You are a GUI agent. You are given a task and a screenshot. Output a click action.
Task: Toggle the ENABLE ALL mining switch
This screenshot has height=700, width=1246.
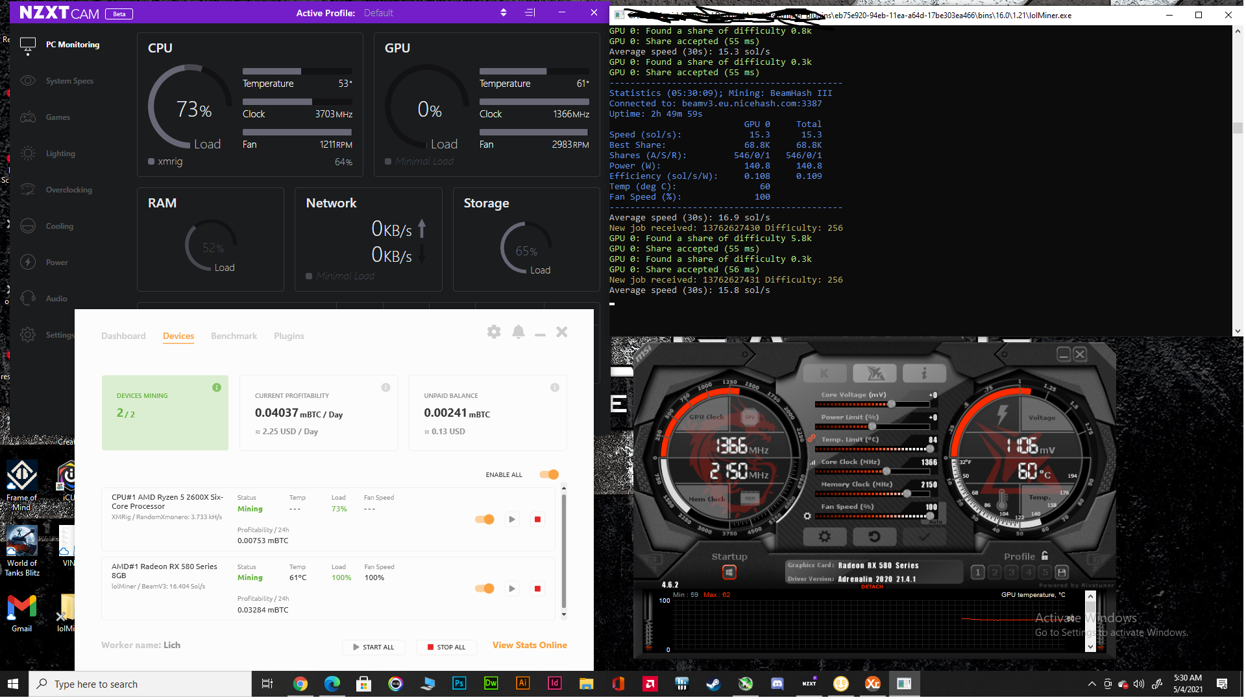[x=548, y=474]
